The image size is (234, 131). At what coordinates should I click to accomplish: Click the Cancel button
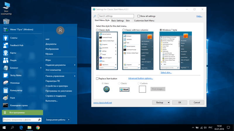tap(197, 102)
